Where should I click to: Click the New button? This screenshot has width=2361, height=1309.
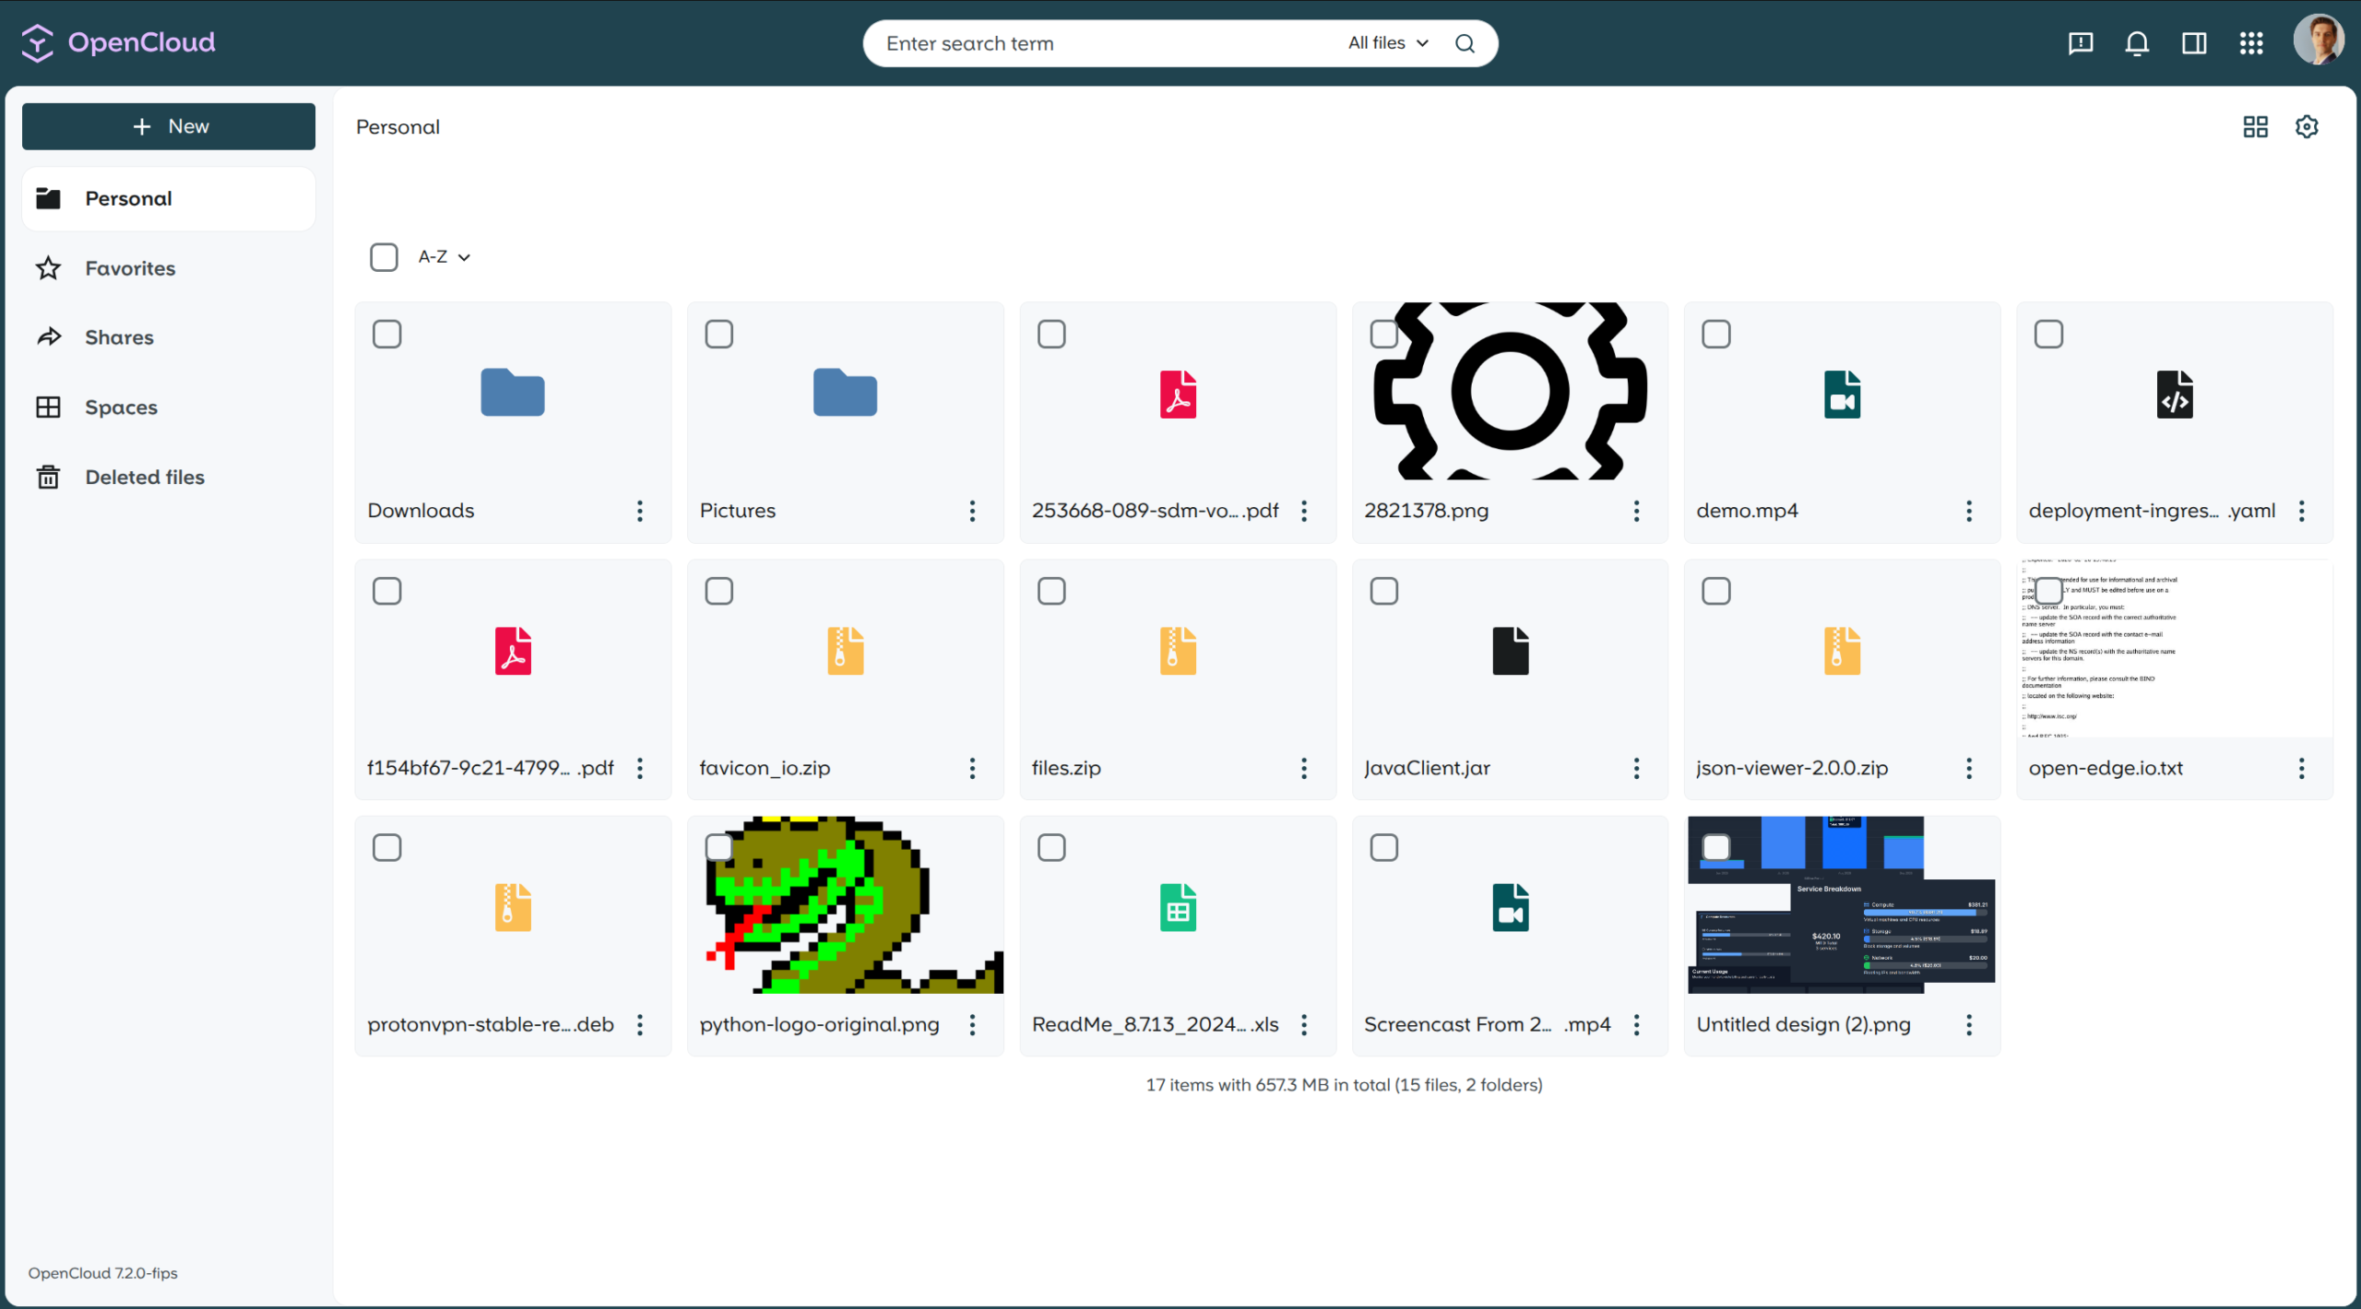tap(169, 126)
